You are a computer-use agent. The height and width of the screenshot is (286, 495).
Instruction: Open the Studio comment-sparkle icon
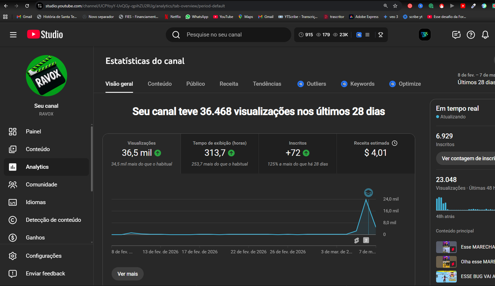(456, 35)
